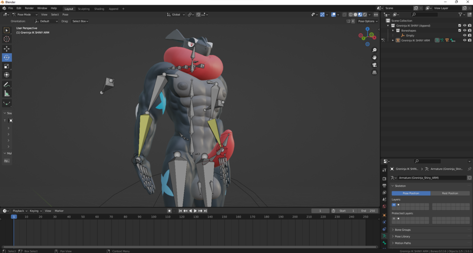Open the timeline Keying menu
473x253 pixels.
click(36, 211)
